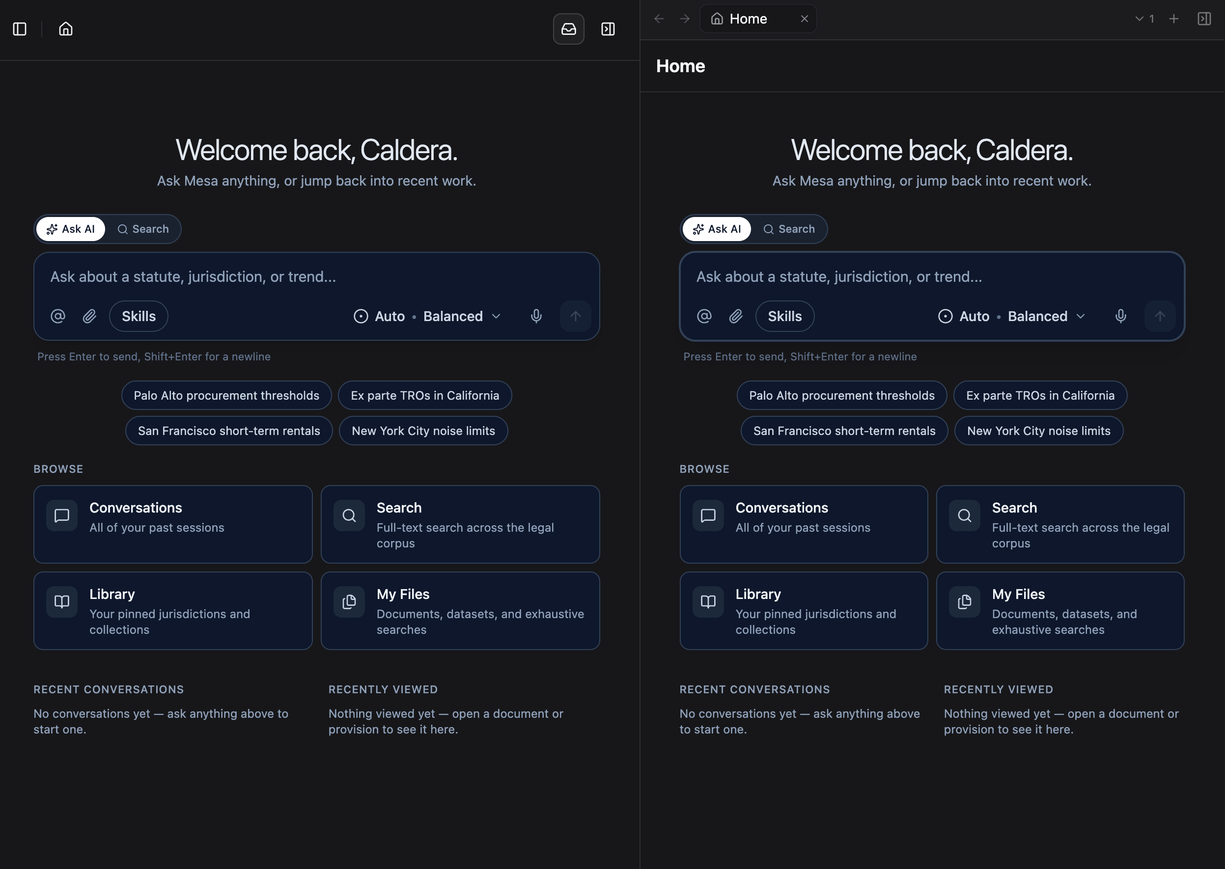Add a new tab with the plus icon

[x=1174, y=19]
